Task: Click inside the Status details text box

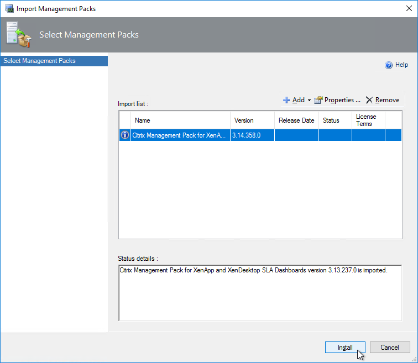Action: tap(260, 293)
